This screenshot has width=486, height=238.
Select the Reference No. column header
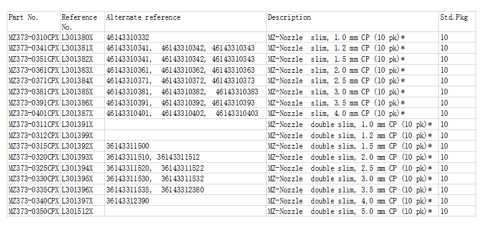click(79, 22)
